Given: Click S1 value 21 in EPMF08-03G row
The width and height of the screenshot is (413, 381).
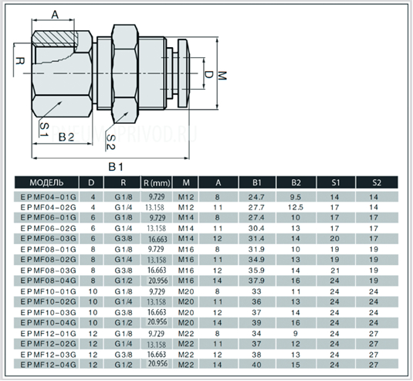Looking at the screenshot, I should 334,270.
